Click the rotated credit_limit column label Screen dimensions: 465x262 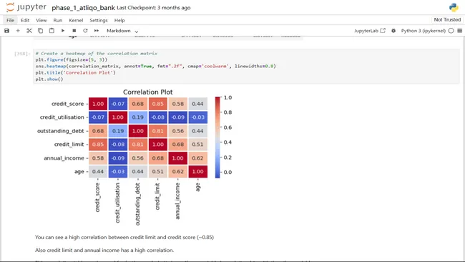[x=157, y=196]
